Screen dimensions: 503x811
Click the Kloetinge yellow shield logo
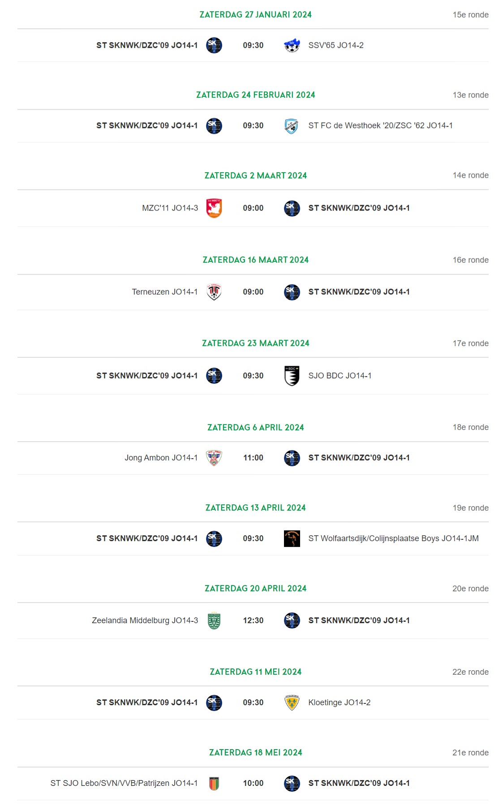[292, 703]
